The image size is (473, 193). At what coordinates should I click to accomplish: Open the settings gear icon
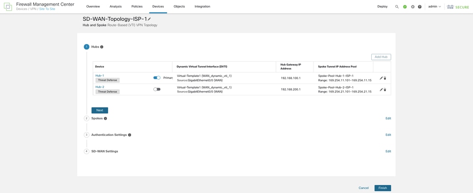coord(413,7)
